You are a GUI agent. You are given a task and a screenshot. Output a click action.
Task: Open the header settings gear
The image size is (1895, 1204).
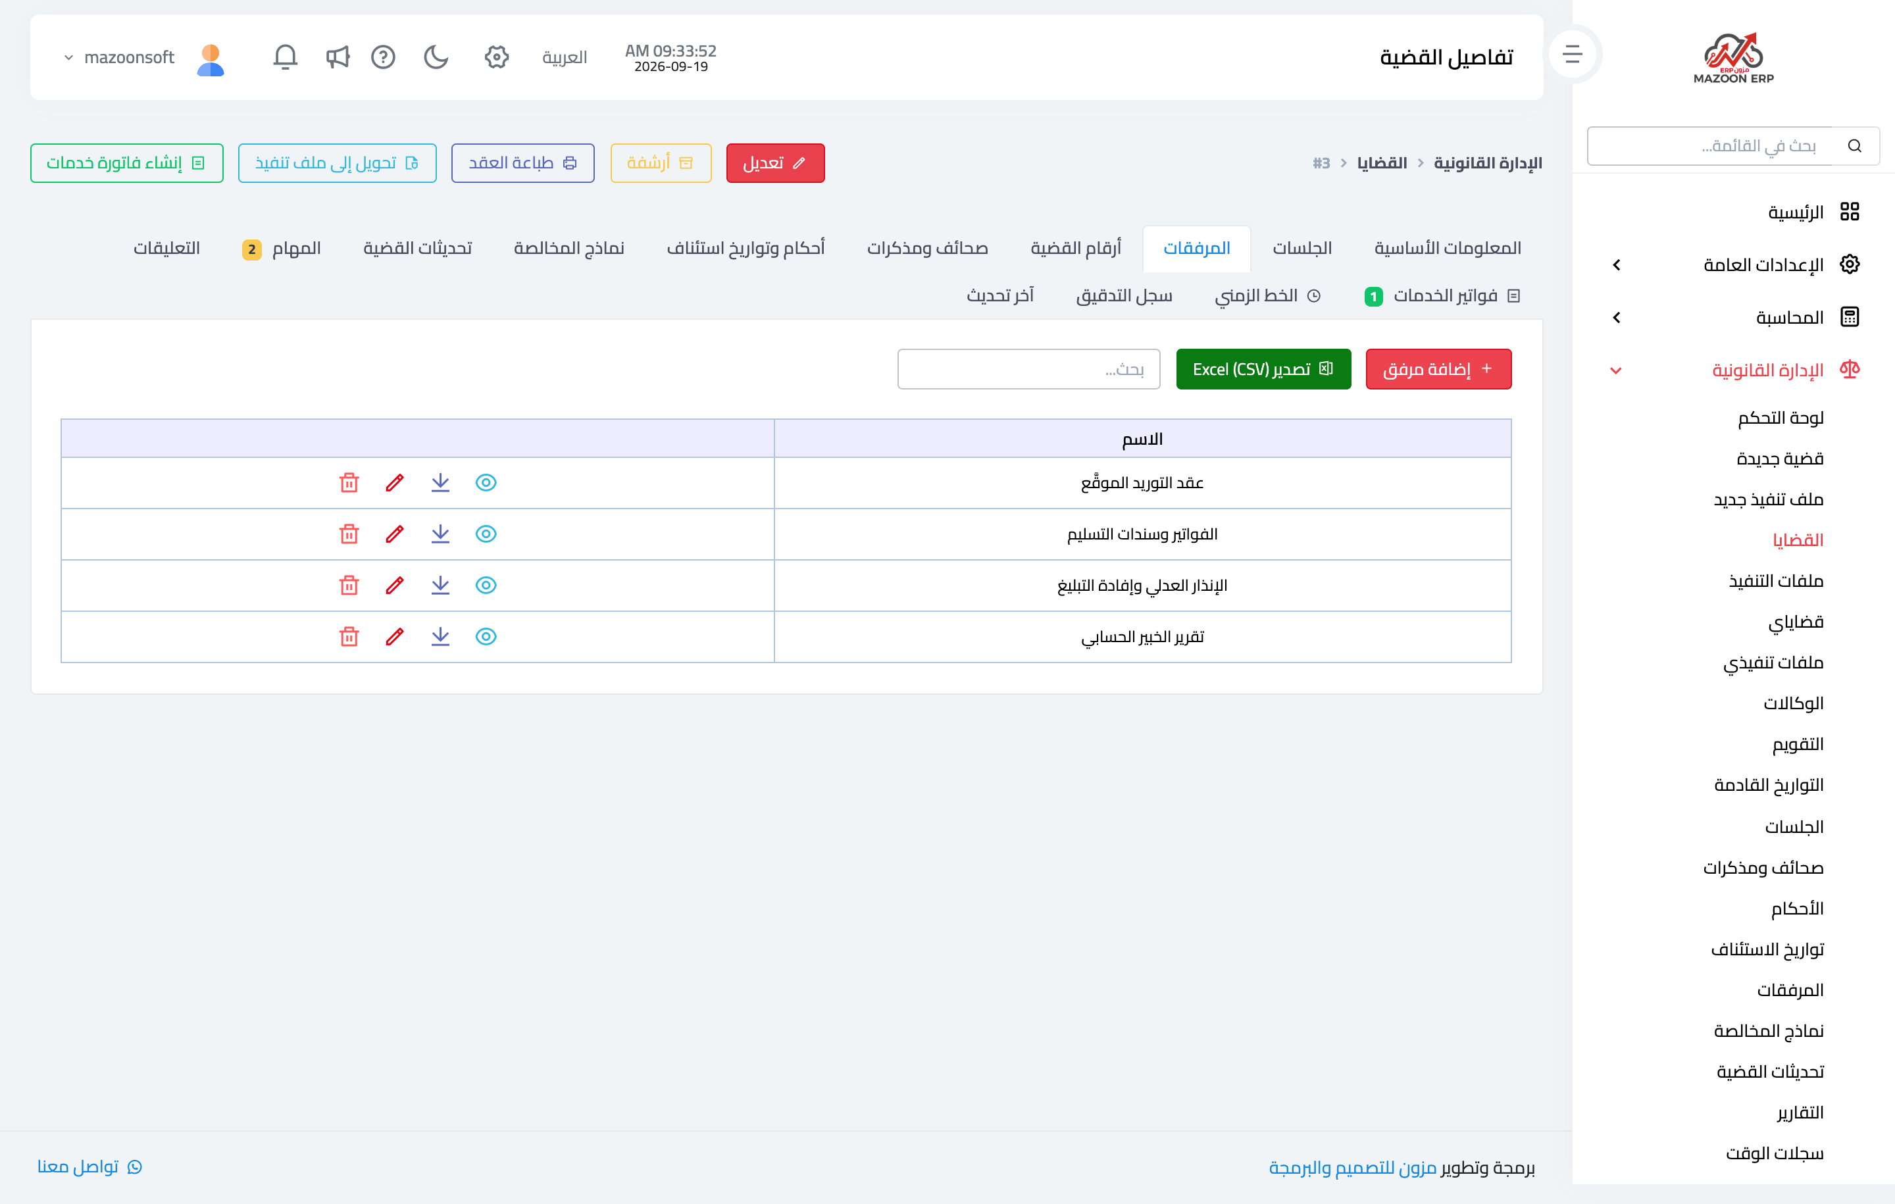(495, 57)
